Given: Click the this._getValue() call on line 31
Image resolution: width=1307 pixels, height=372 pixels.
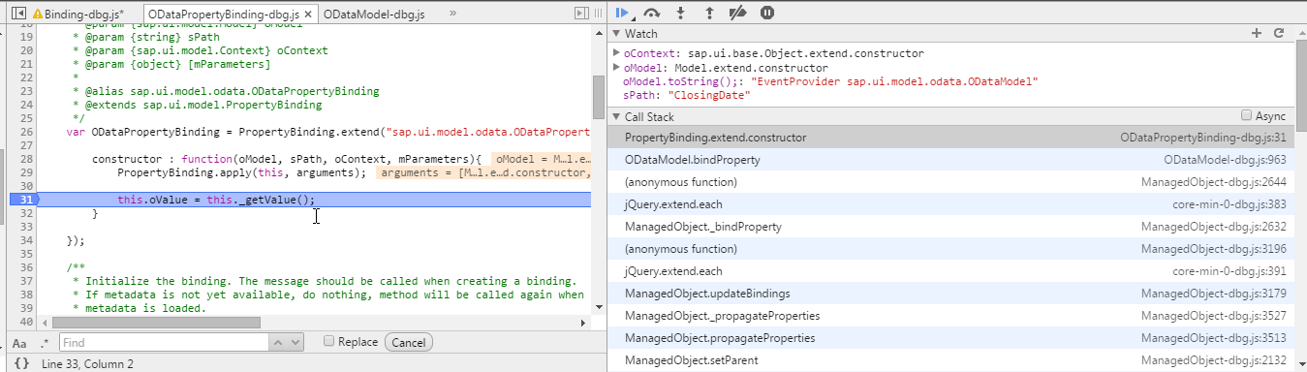Looking at the screenshot, I should tap(258, 200).
